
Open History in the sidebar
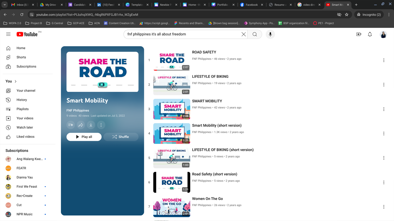[28, 100]
